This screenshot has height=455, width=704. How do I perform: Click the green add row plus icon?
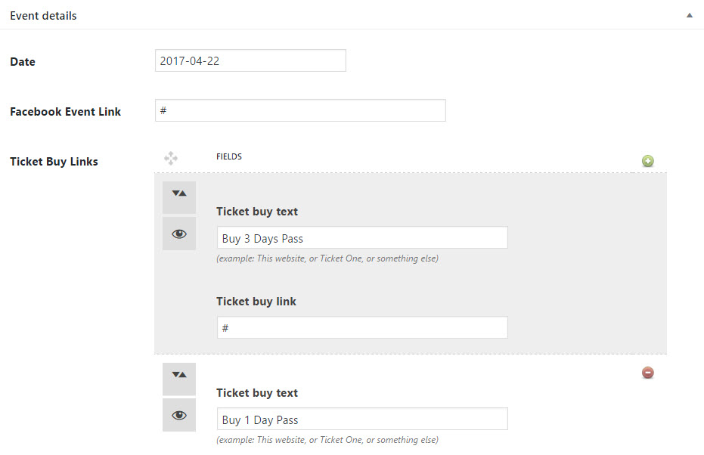coord(648,161)
